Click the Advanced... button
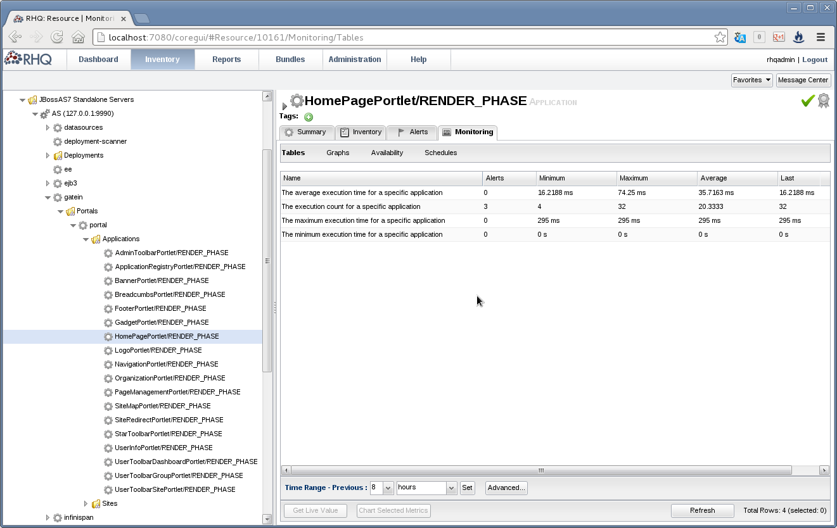 [506, 488]
